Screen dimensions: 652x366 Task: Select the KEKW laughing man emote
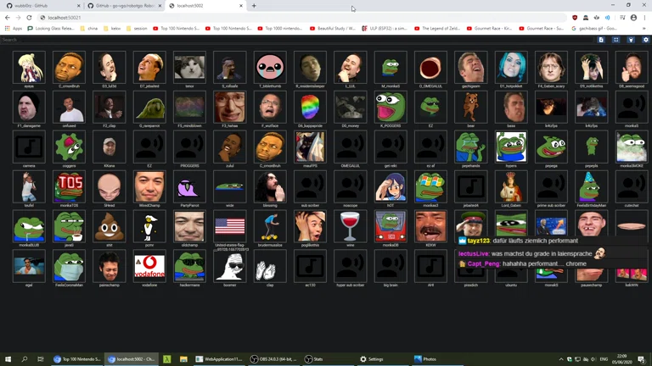430,226
